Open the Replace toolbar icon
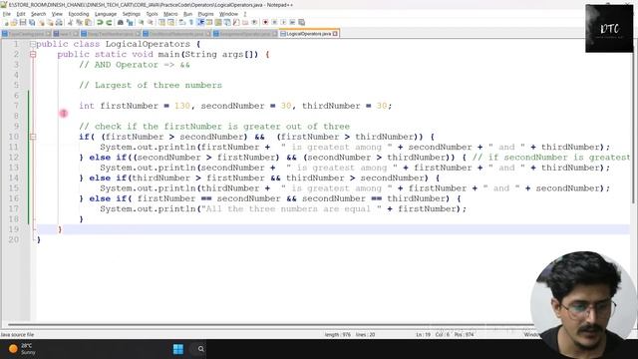 pos(130,22)
